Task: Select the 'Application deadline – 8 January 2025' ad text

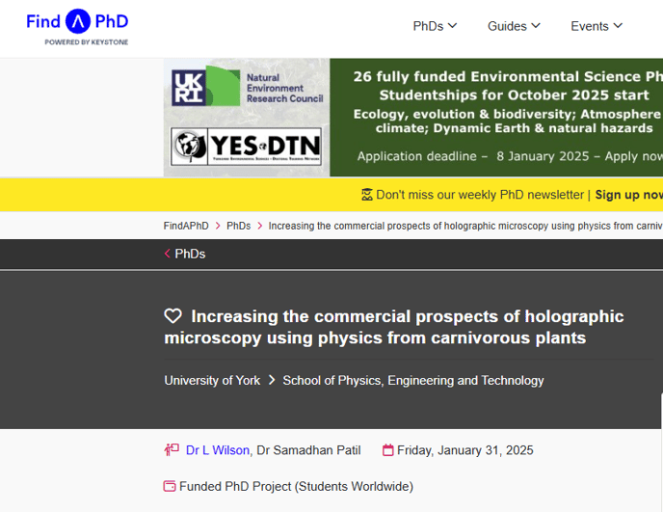Action: coord(473,156)
